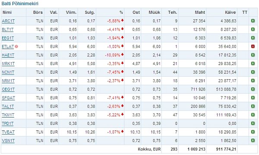The image size is (259, 155).
Task: Select the -5,88% change value for ARC1T
Action: tap(114, 21)
